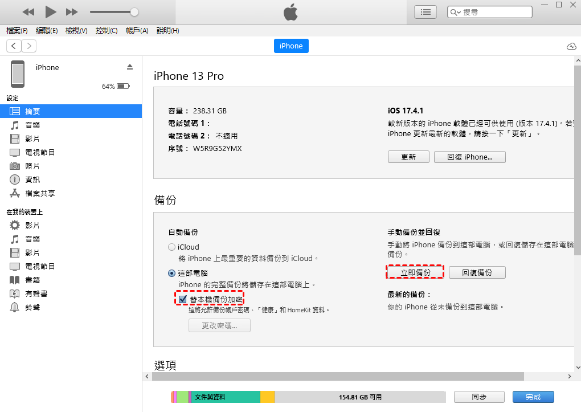Open 照片 (Photos) in the sidebar settings
Image resolution: width=581 pixels, height=412 pixels.
pos(32,166)
